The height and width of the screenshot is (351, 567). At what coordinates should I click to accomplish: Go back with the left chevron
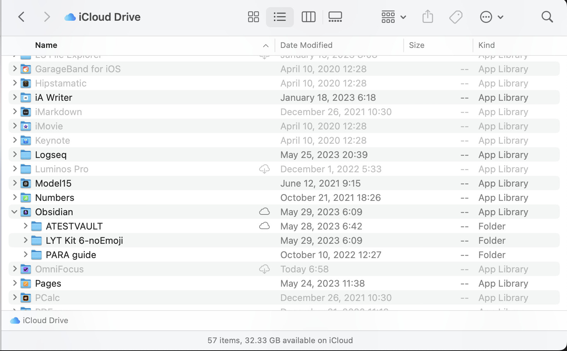coord(21,17)
